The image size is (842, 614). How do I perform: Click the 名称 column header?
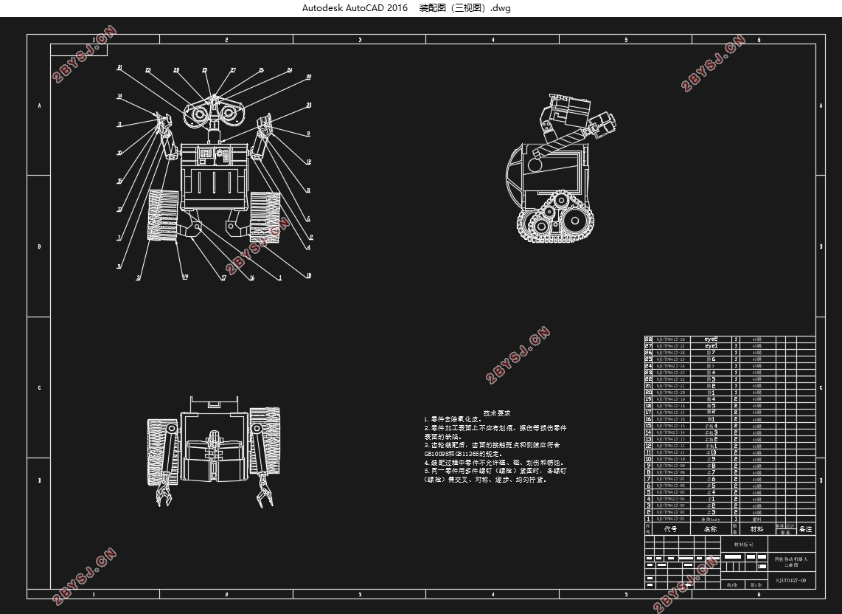711,529
